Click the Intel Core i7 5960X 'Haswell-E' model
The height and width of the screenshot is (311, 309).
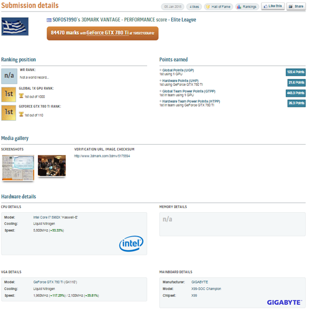(55, 217)
